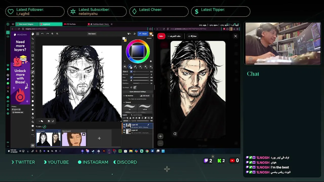Viewport: 324px width, 182px height.
Task: Select the rectangular selection tool
Action: (x=33, y=43)
